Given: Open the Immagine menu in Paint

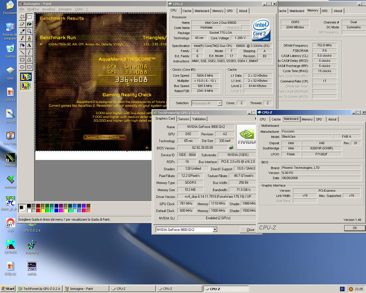Looking at the screenshot, I should pyautogui.click(x=65, y=9).
